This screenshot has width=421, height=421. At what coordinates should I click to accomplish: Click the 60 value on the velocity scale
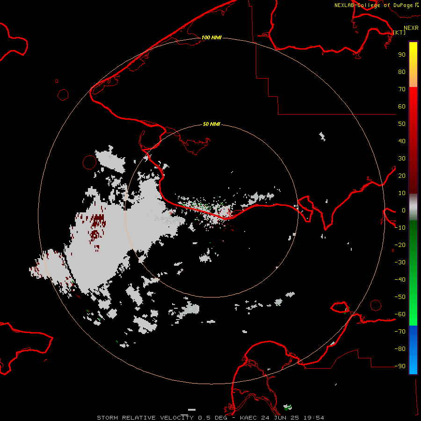click(x=402, y=107)
